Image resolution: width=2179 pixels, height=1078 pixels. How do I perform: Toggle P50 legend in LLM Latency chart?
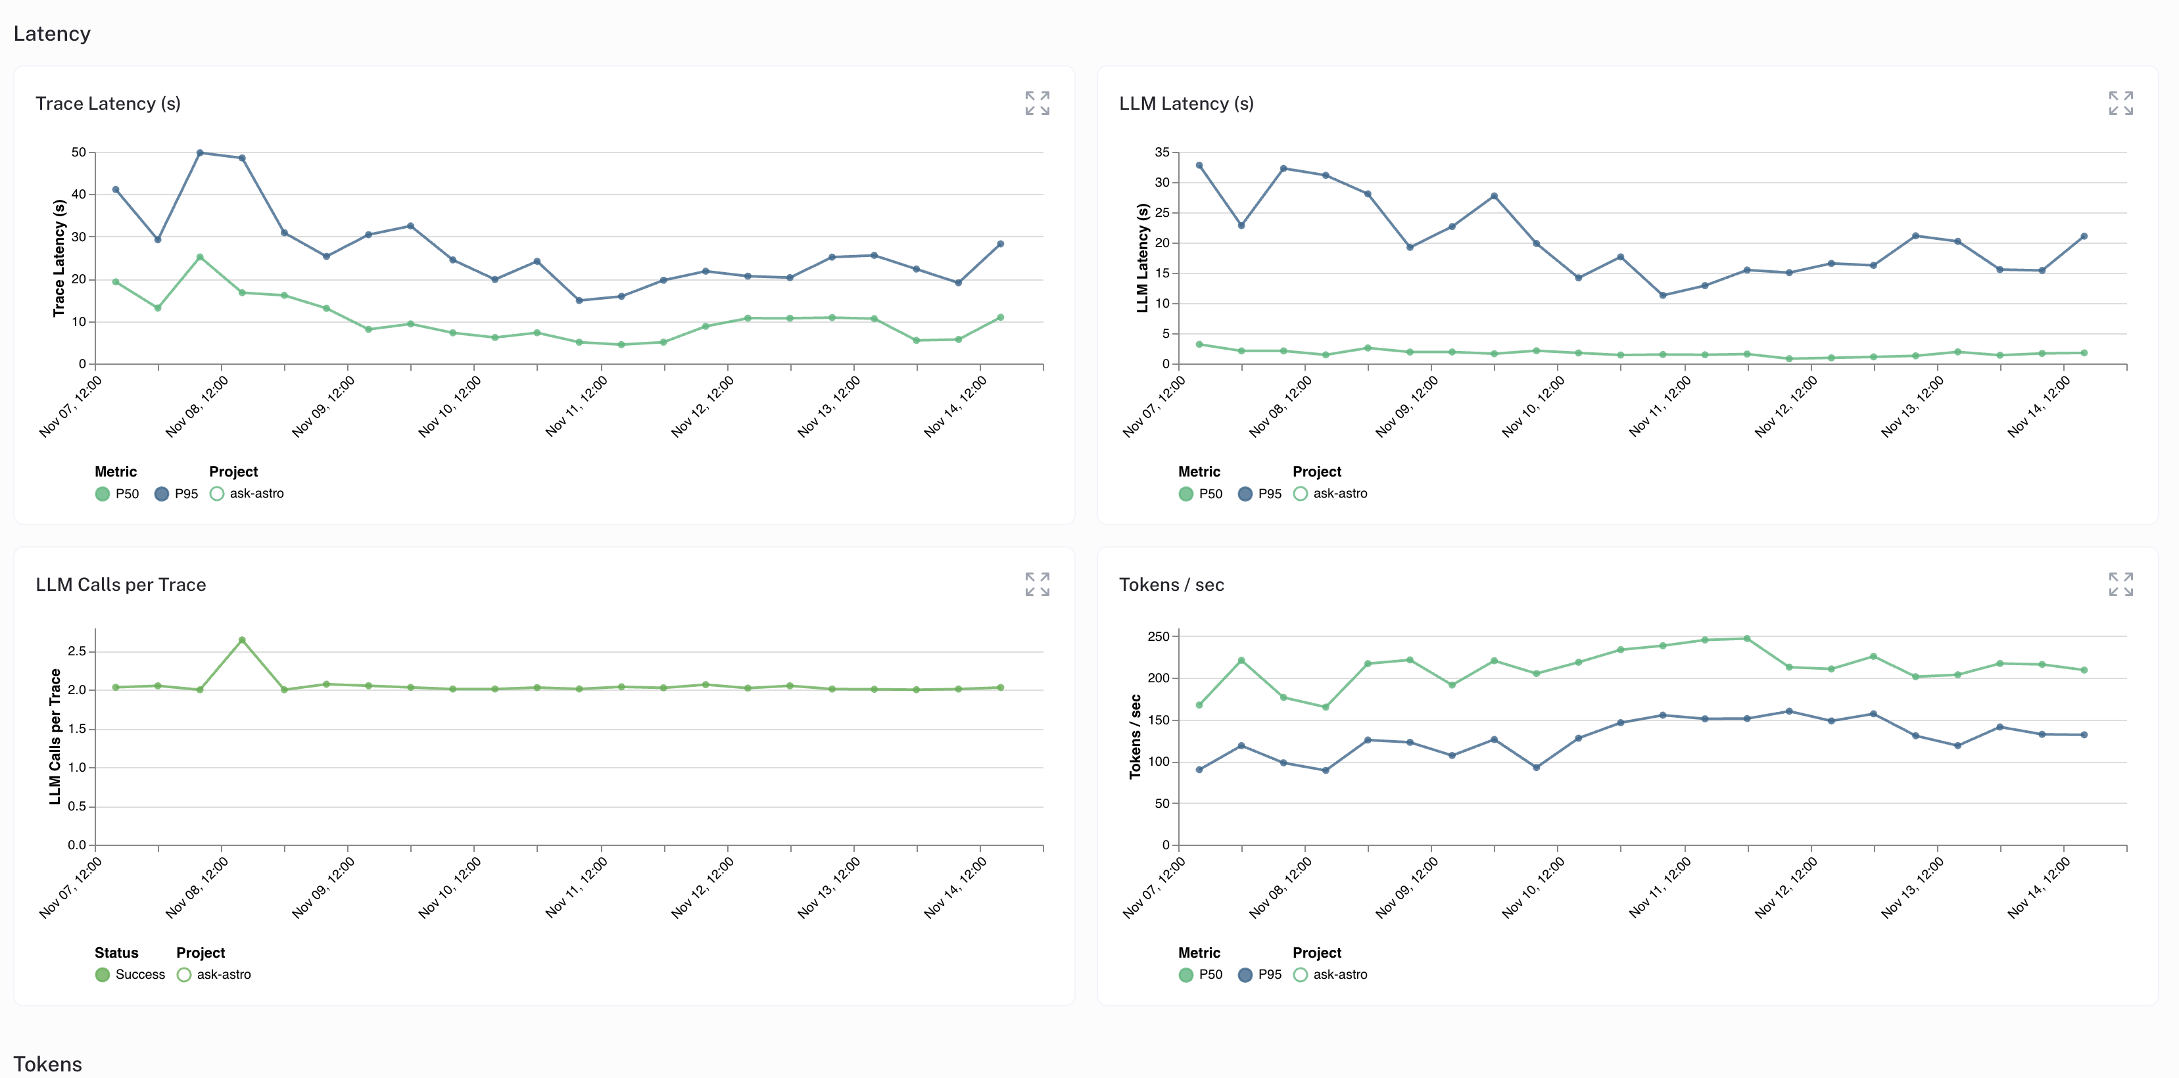tap(1201, 494)
